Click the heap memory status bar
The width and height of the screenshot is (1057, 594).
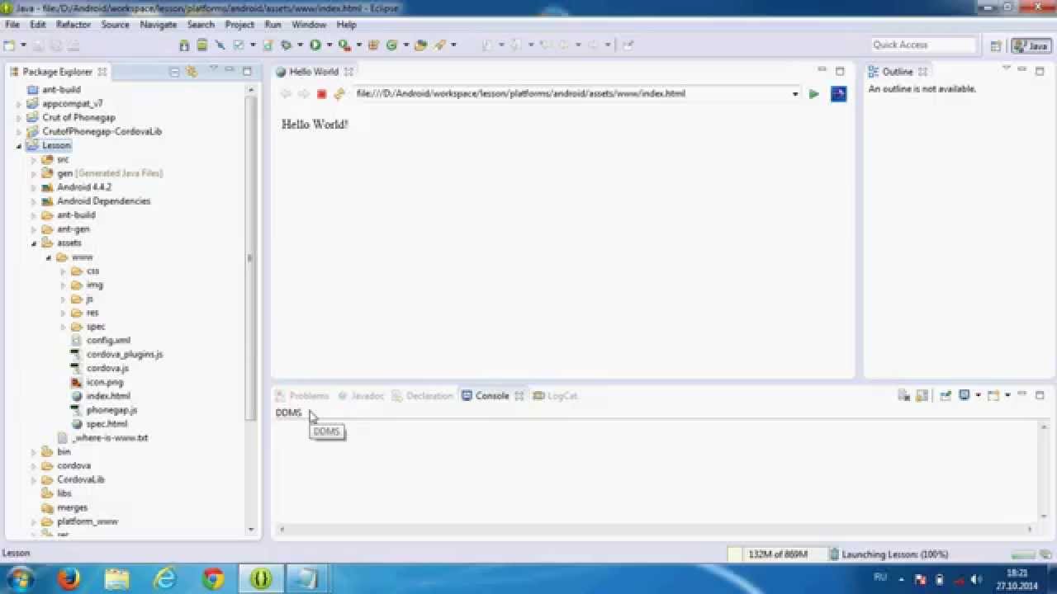pos(776,554)
